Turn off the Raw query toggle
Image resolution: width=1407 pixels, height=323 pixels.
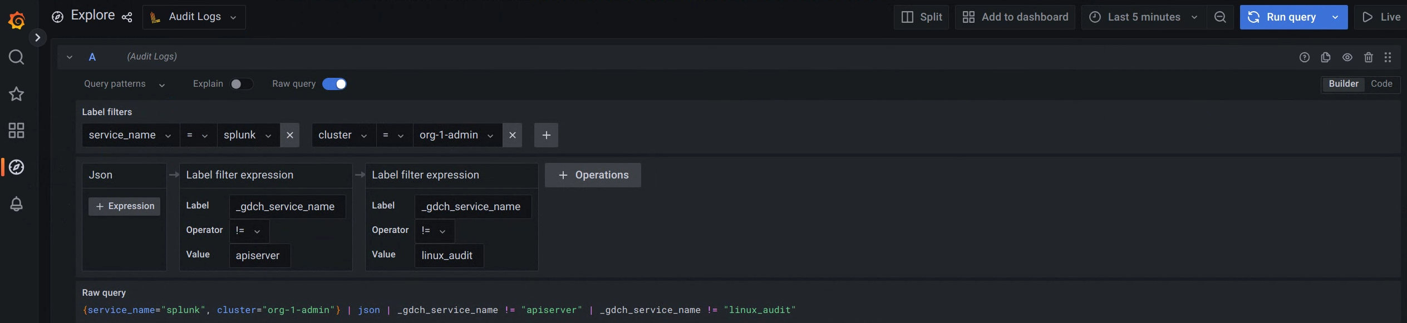coord(334,84)
